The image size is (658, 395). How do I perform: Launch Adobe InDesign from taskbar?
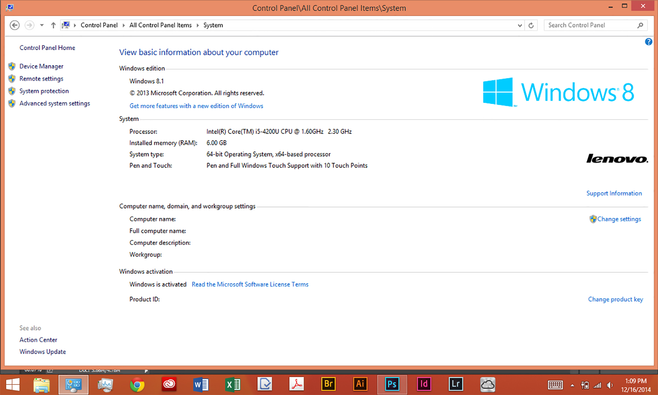tap(424, 384)
